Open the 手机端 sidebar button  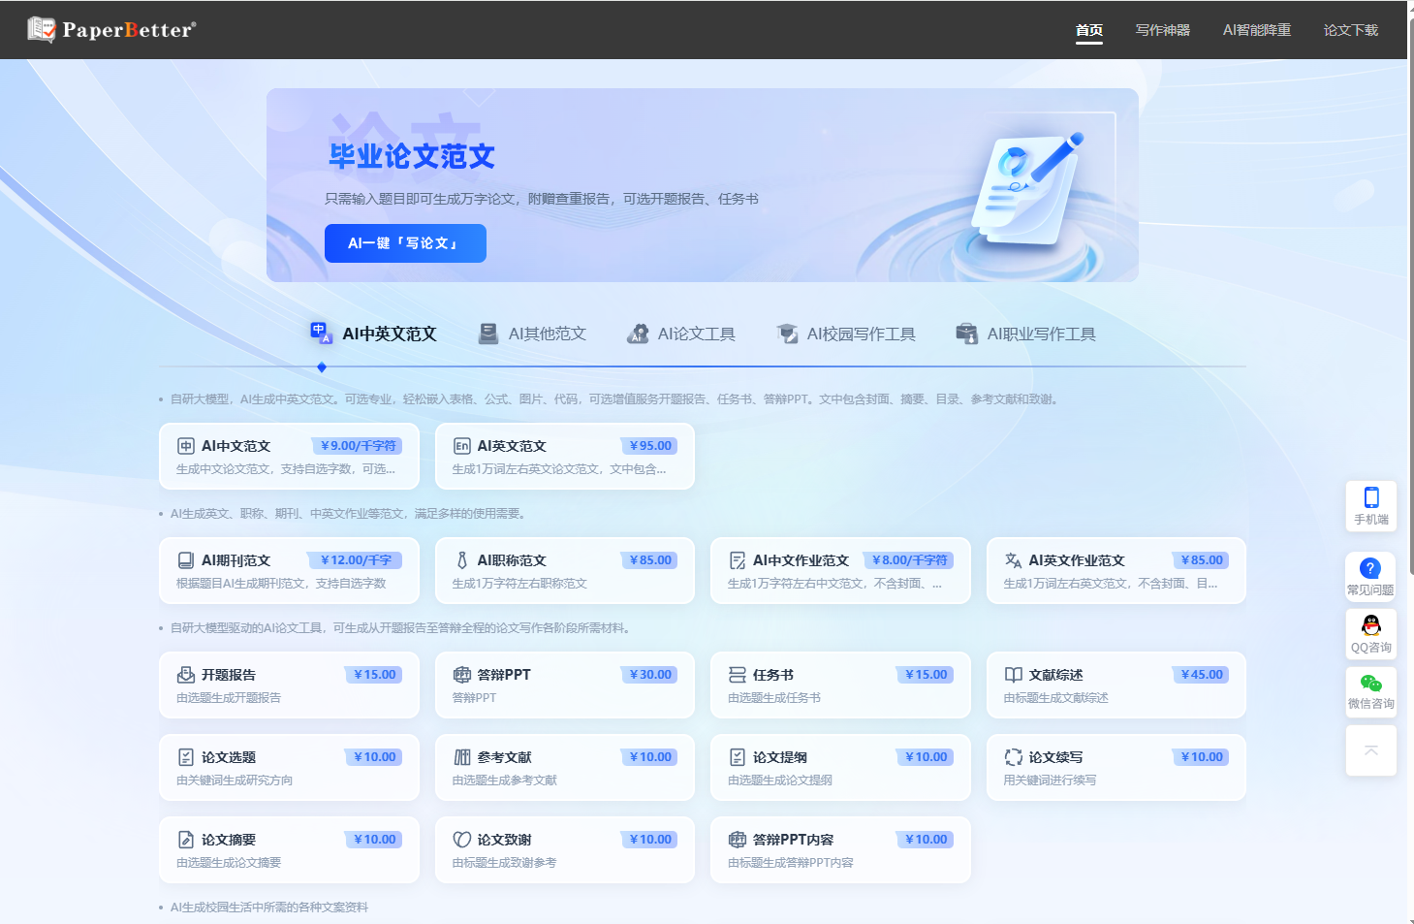1371,506
